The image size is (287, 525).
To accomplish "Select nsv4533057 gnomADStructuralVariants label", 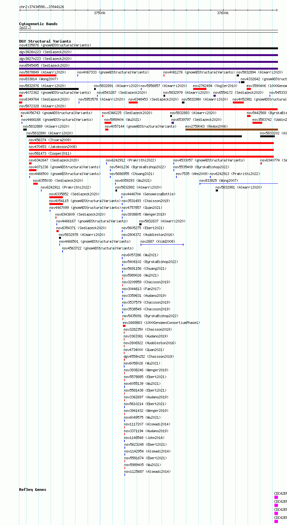I will pos(209,160).
